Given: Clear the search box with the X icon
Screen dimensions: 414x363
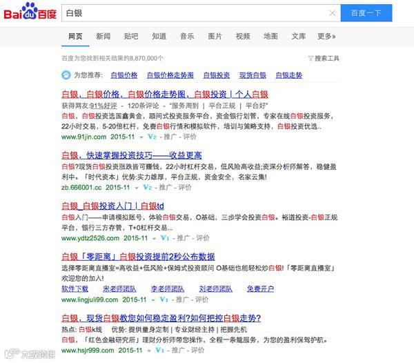Looking at the screenshot, I should pyautogui.click(x=333, y=13).
